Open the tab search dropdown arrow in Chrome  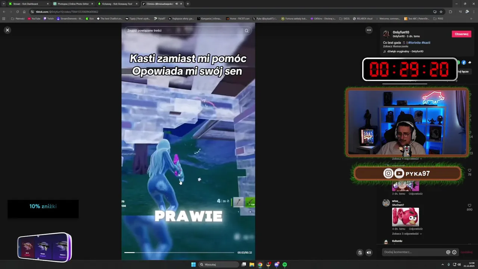(x=4, y=4)
